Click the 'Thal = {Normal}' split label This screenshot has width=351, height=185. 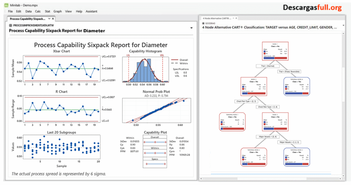tap(268, 66)
